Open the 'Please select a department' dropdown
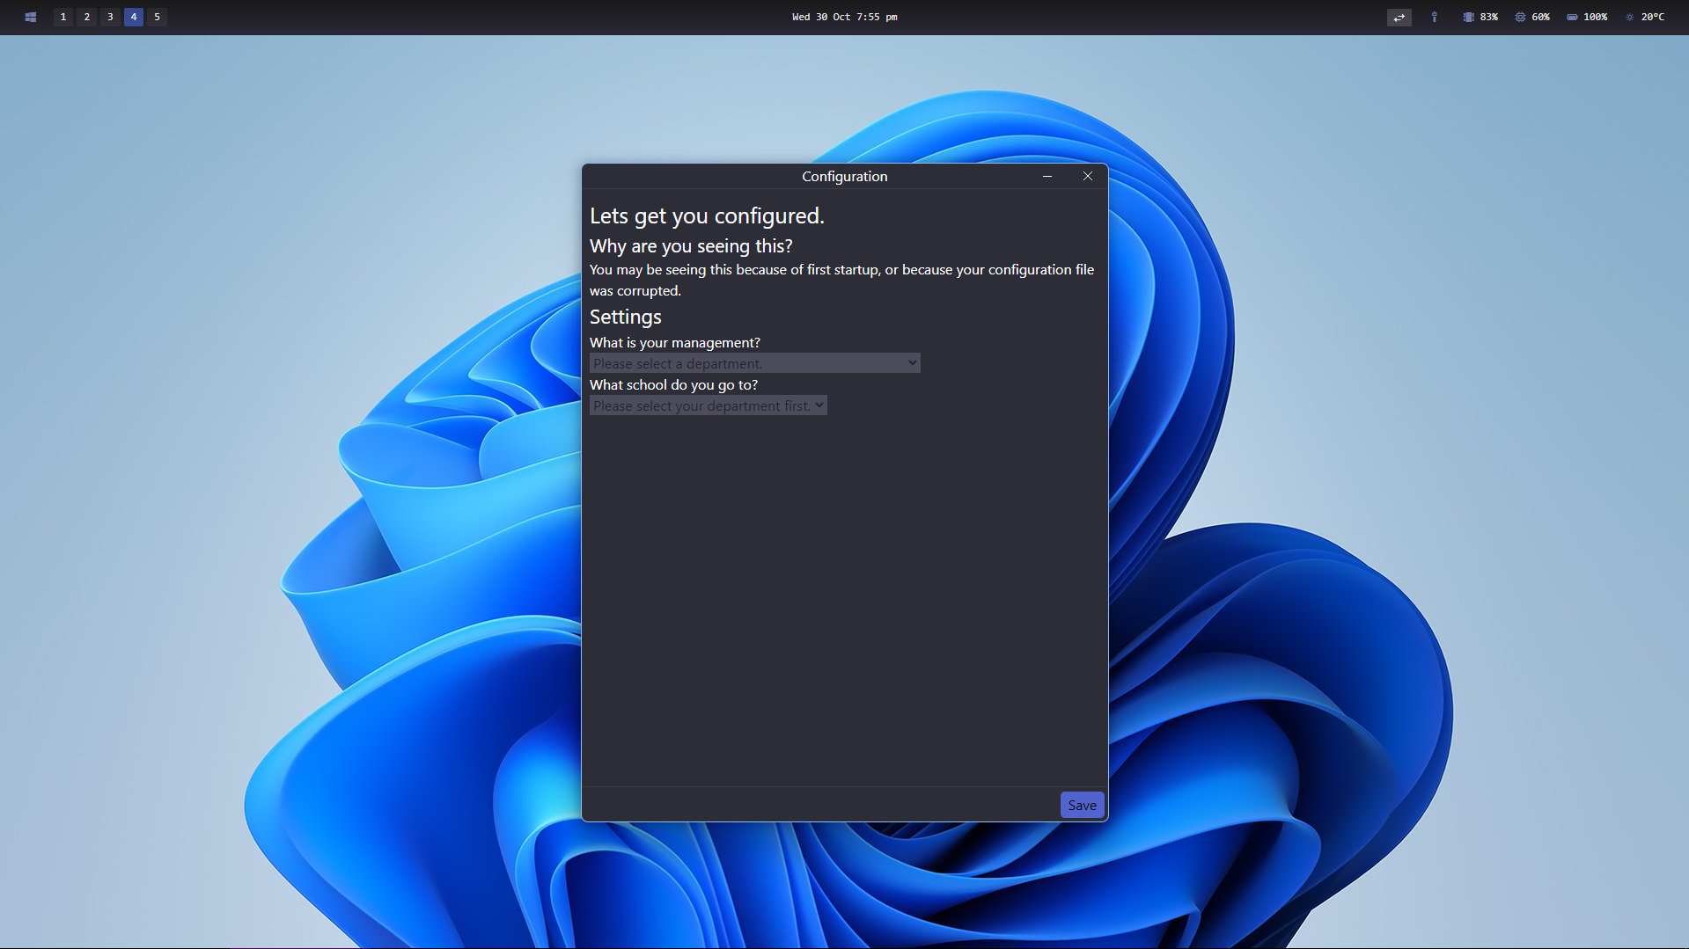Image resolution: width=1689 pixels, height=949 pixels. click(x=754, y=363)
